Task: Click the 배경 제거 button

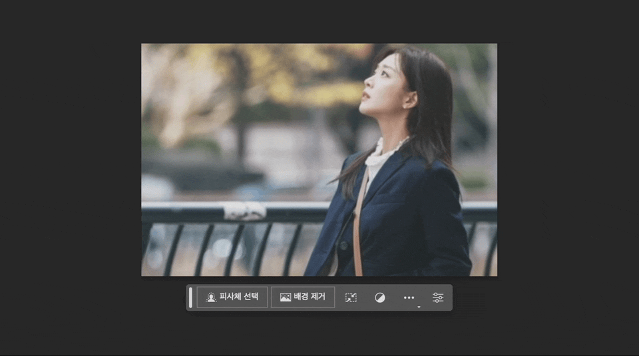Action: pos(303,297)
